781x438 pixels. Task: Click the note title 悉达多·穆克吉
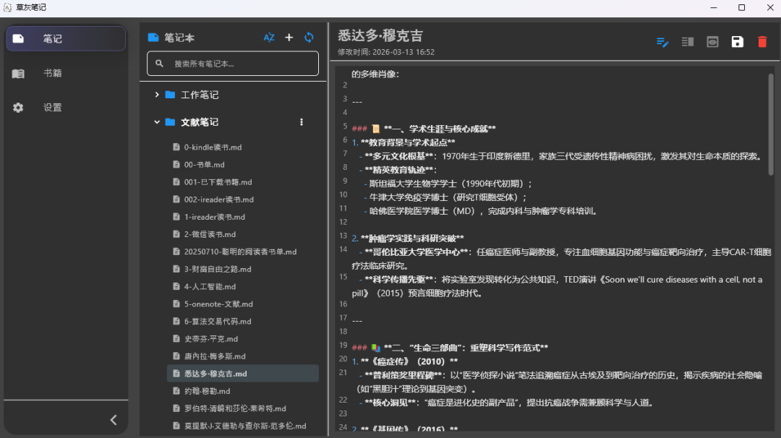click(380, 35)
